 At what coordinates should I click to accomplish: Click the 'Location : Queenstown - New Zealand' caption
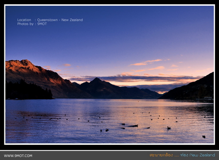50,20
